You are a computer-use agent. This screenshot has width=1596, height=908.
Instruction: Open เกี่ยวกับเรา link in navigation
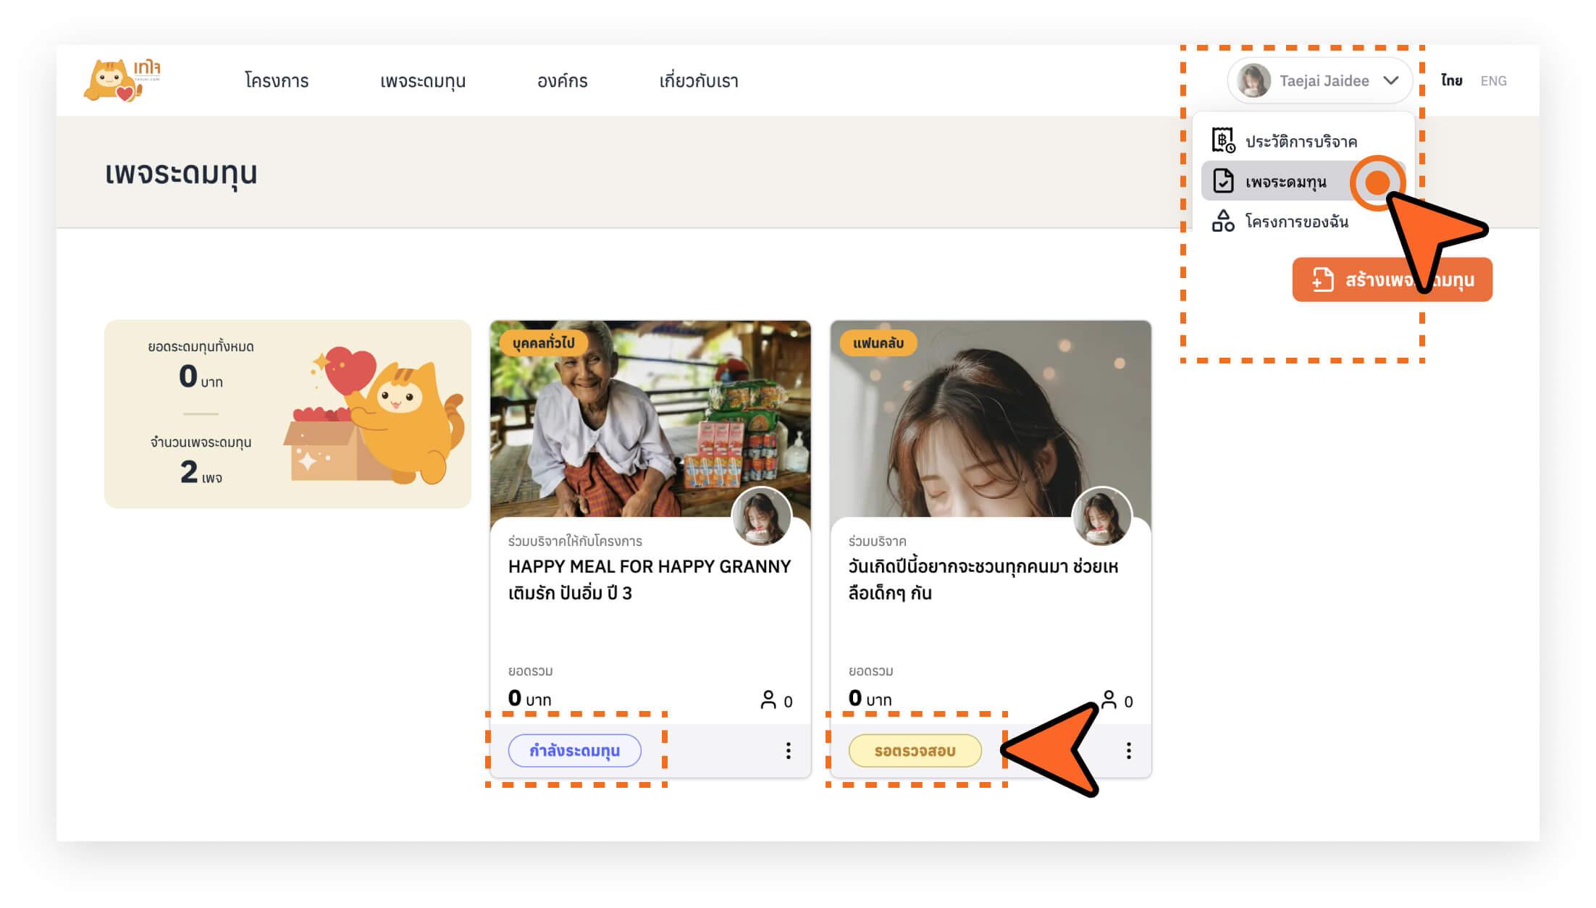tap(698, 80)
